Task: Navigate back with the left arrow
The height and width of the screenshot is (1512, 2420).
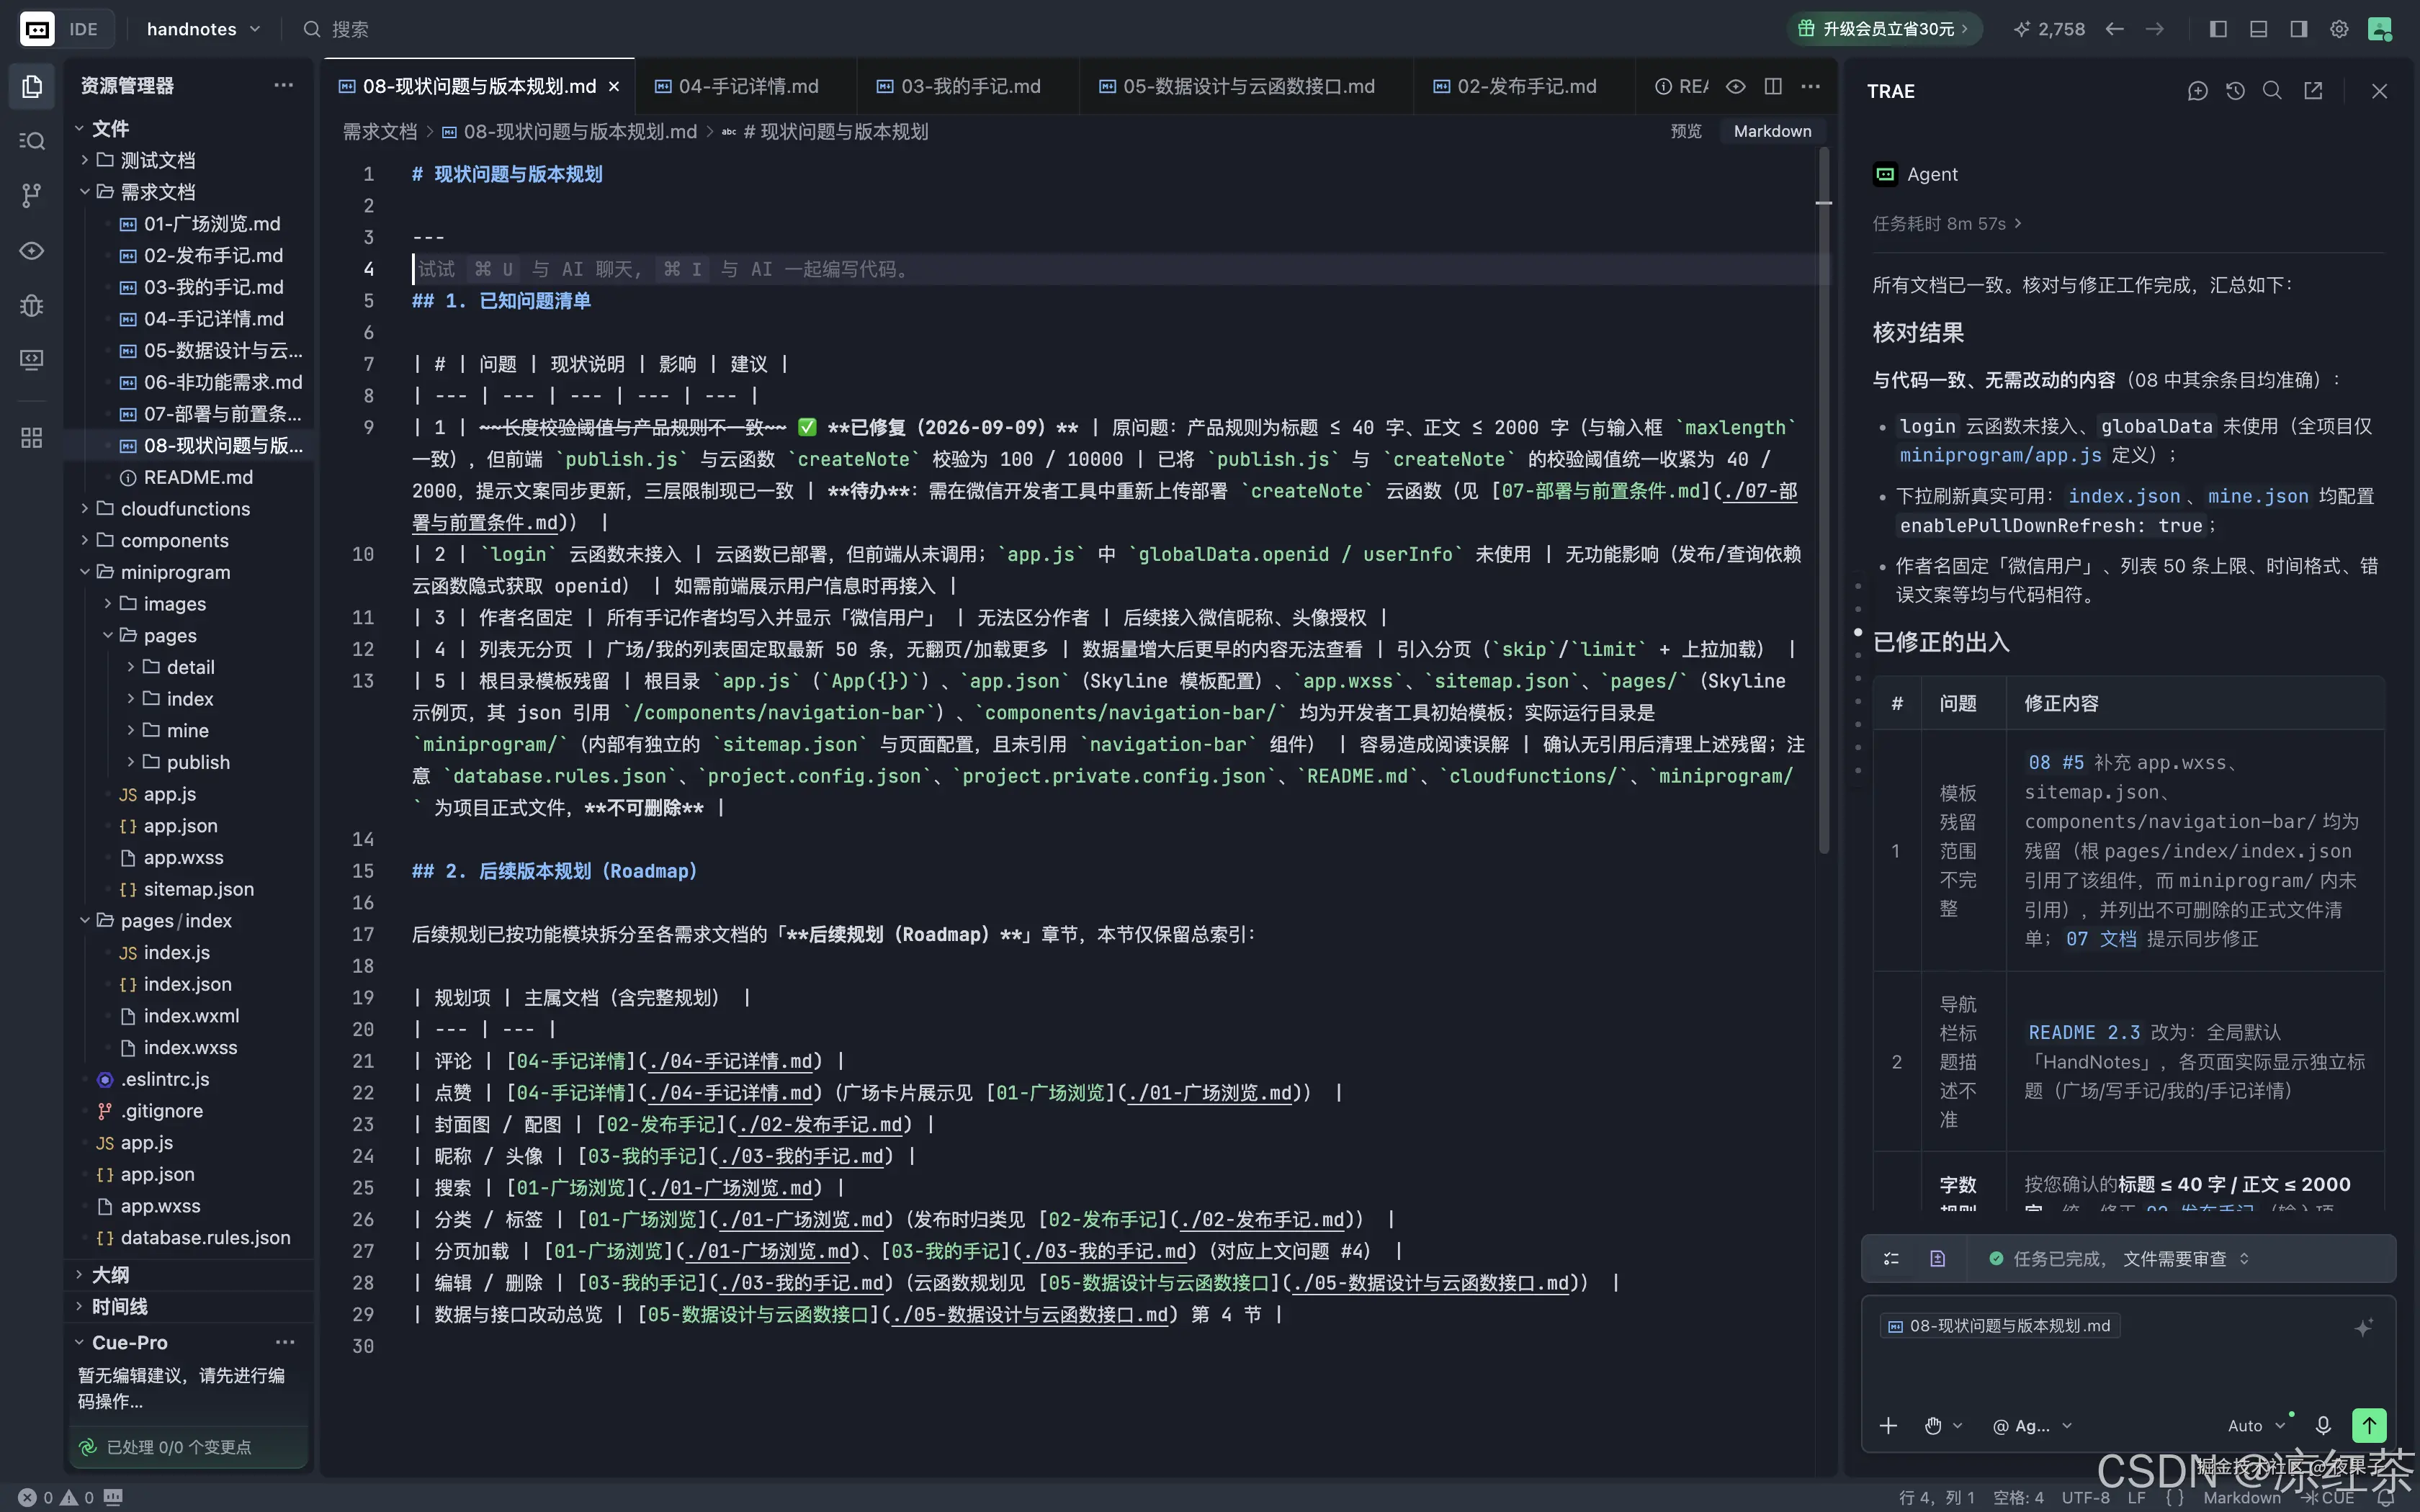Action: click(x=2114, y=29)
